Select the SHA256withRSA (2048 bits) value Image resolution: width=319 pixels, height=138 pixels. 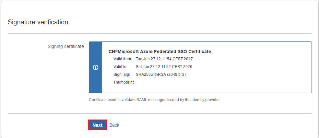tap(160, 75)
